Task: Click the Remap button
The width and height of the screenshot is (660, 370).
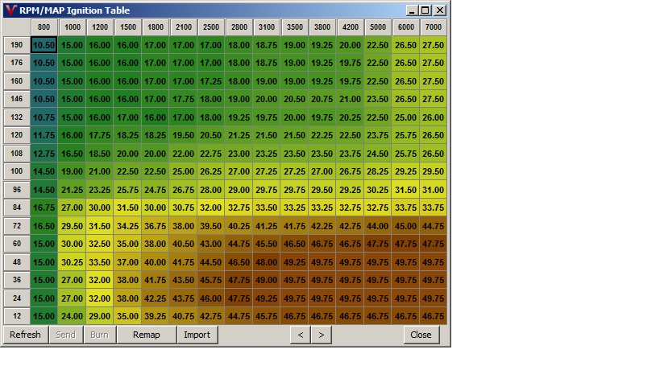Action: 146,335
